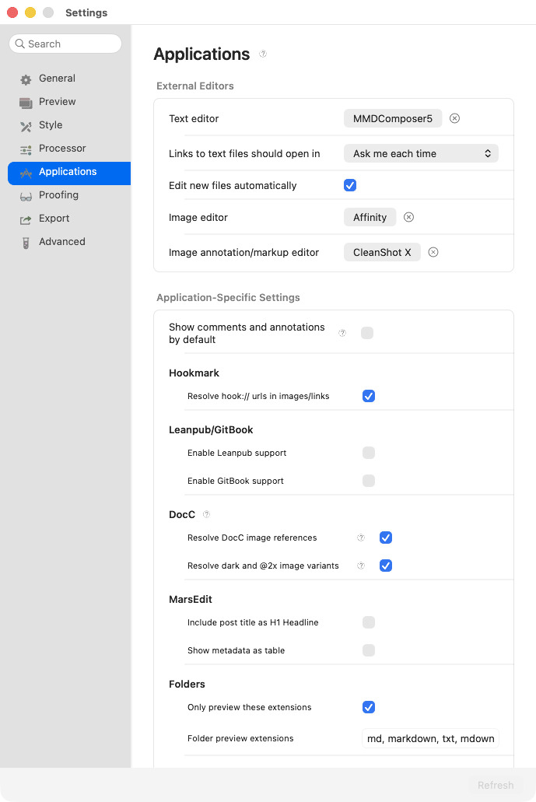Open the General settings pane
The height and width of the screenshot is (802, 536).
coord(69,79)
